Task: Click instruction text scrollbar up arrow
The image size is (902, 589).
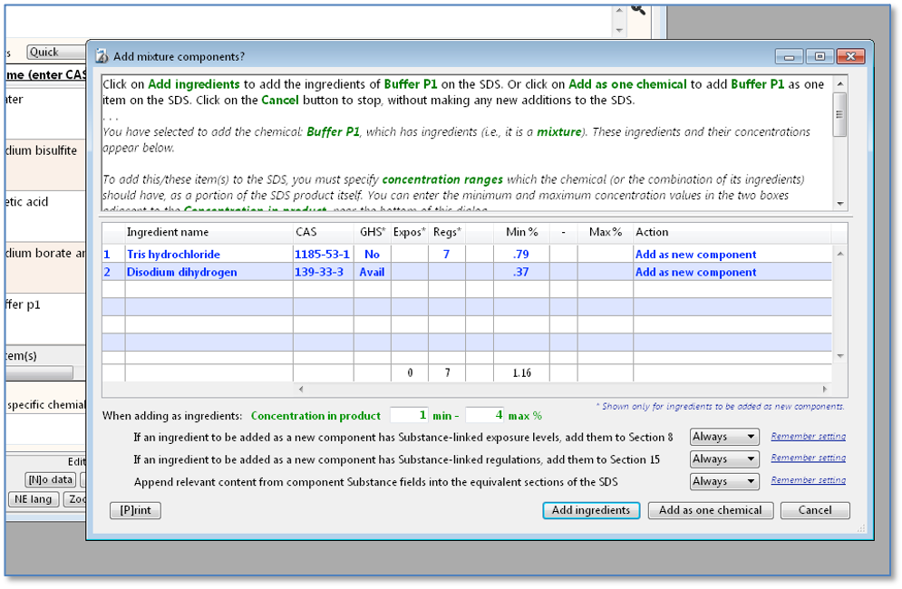Action: (839, 84)
